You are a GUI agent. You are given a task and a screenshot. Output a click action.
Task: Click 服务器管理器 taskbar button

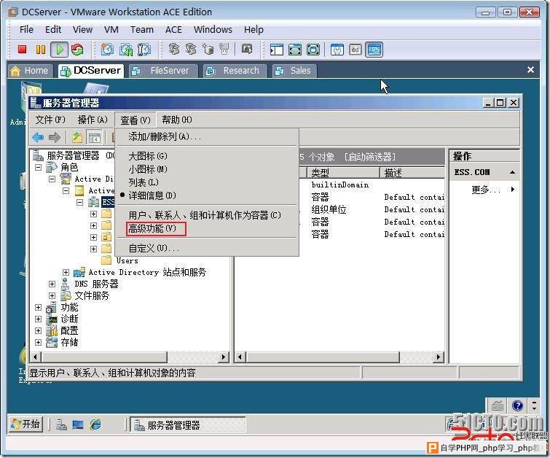[188, 425]
